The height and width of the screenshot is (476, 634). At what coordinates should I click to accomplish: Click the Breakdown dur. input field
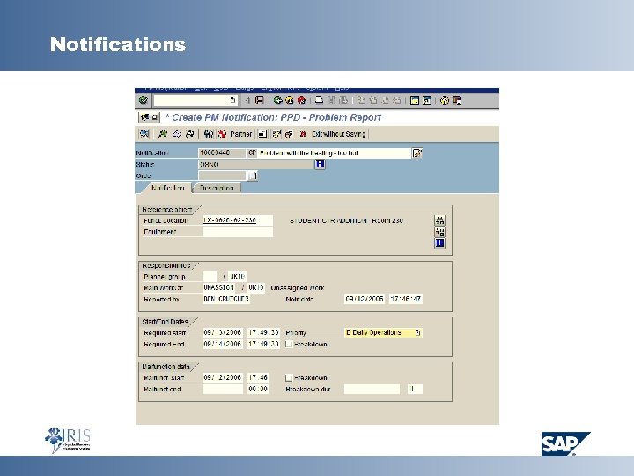[372, 389]
